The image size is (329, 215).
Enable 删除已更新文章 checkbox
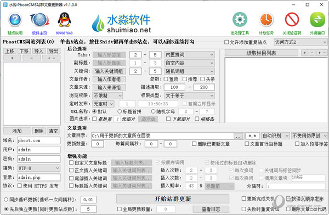[x=194, y=144]
